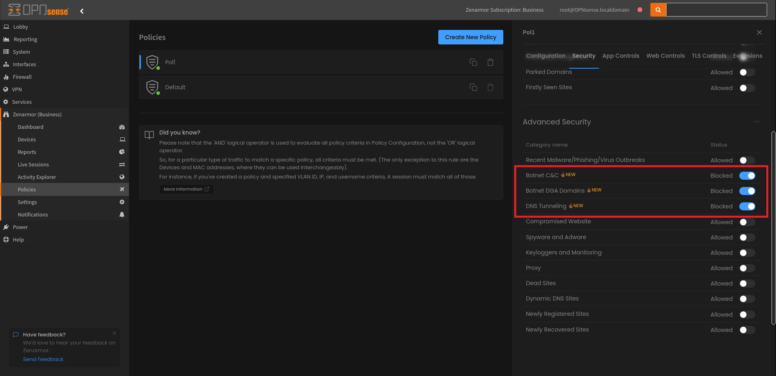This screenshot has height=376, width=776.
Task: Toggle Dead Sites blocking
Action: (747, 284)
